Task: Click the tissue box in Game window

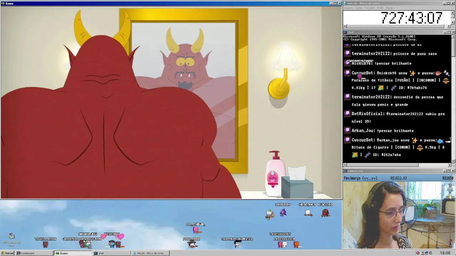Action: 297,182
